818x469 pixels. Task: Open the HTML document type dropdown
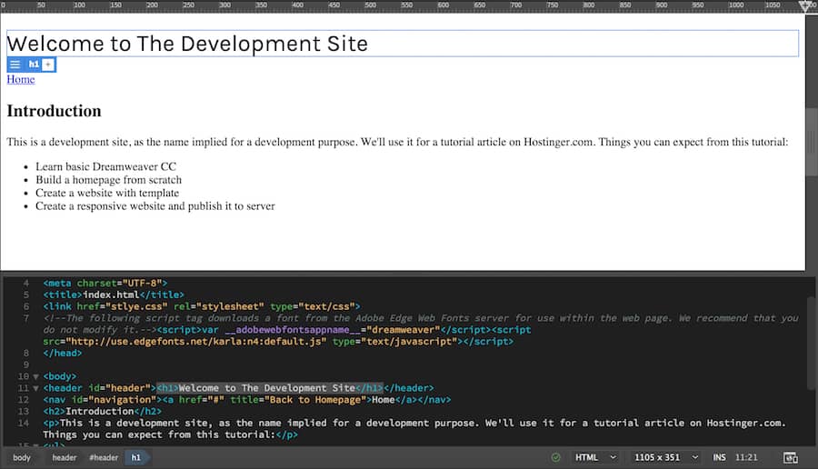pos(595,457)
